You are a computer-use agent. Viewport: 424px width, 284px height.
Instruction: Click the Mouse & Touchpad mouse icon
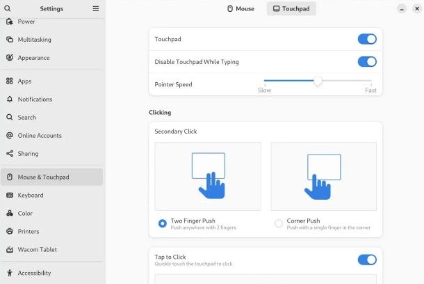click(10, 177)
